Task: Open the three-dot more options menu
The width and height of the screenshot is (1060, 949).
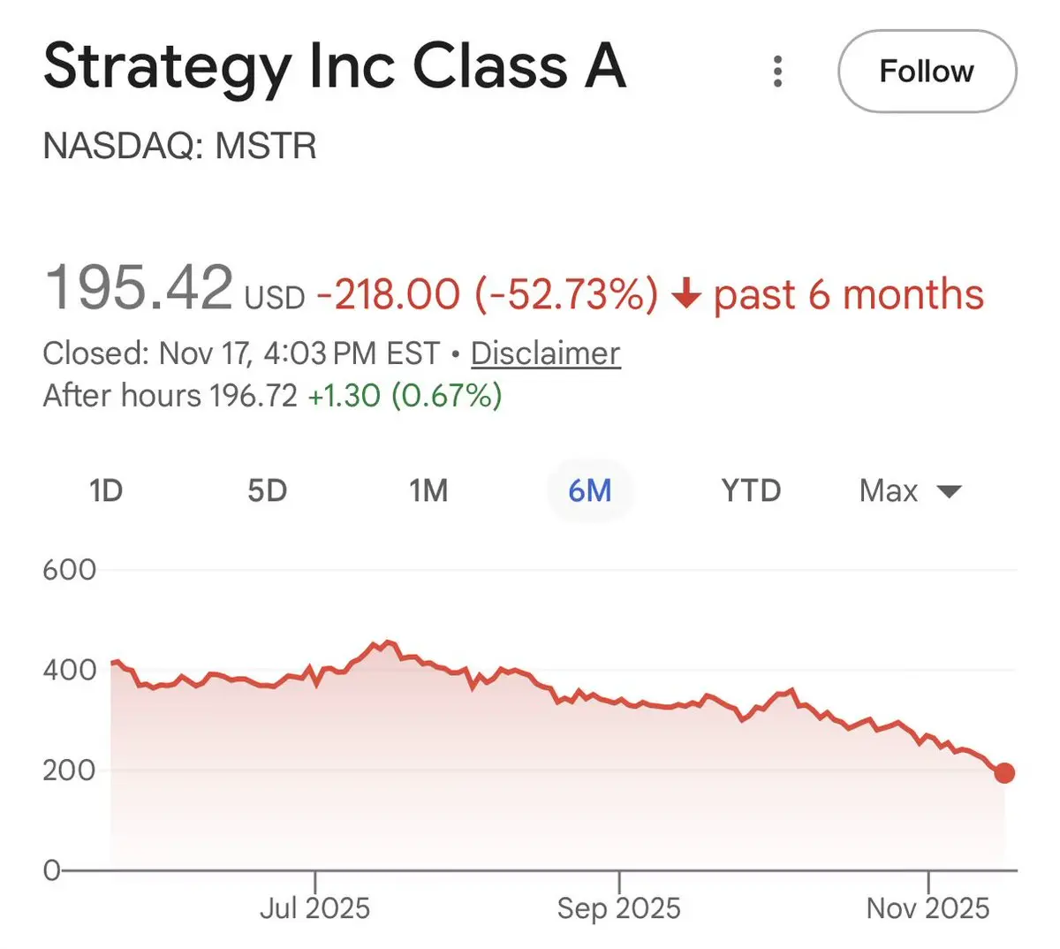Action: pyautogui.click(x=777, y=72)
